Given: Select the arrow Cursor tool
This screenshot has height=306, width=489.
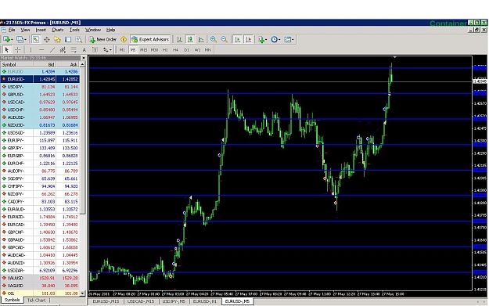Looking at the screenshot, I should [6, 49].
